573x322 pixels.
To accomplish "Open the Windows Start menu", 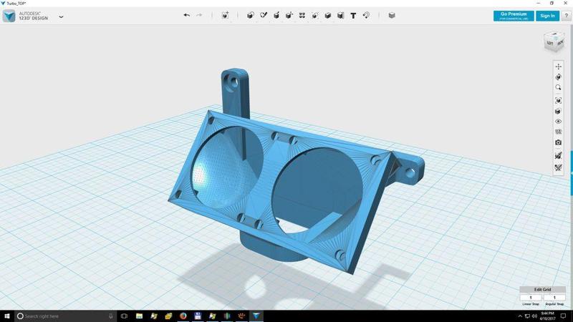I will [x=7, y=316].
